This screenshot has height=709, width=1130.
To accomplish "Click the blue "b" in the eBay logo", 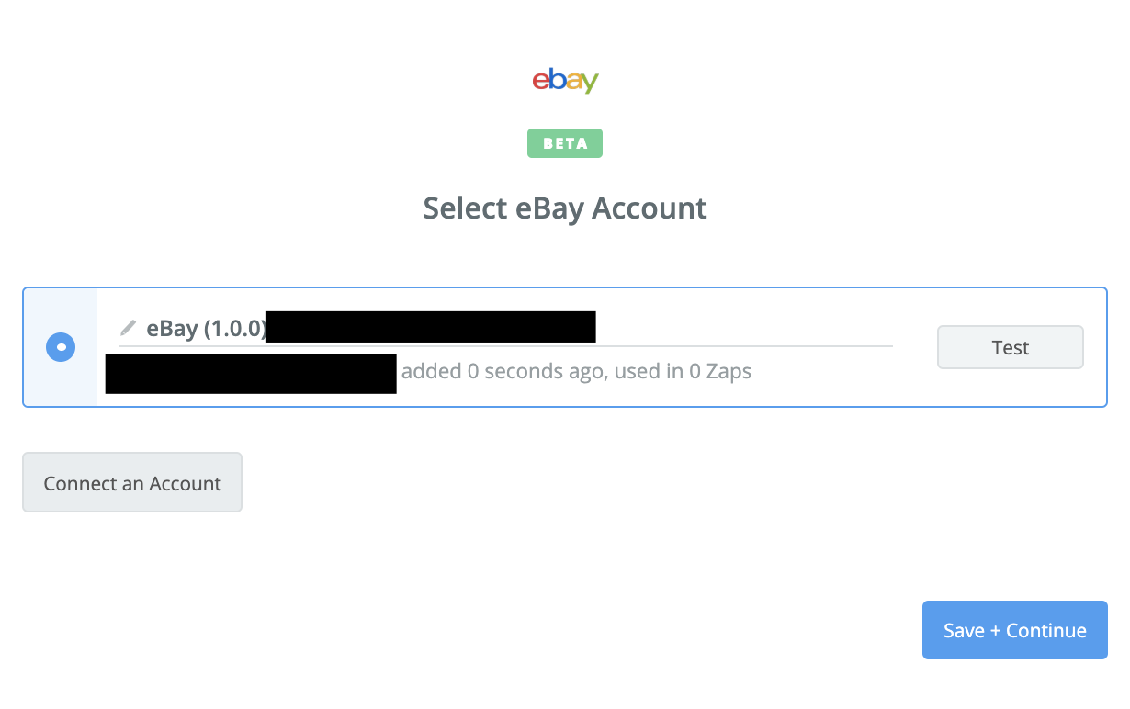I will pos(556,79).
